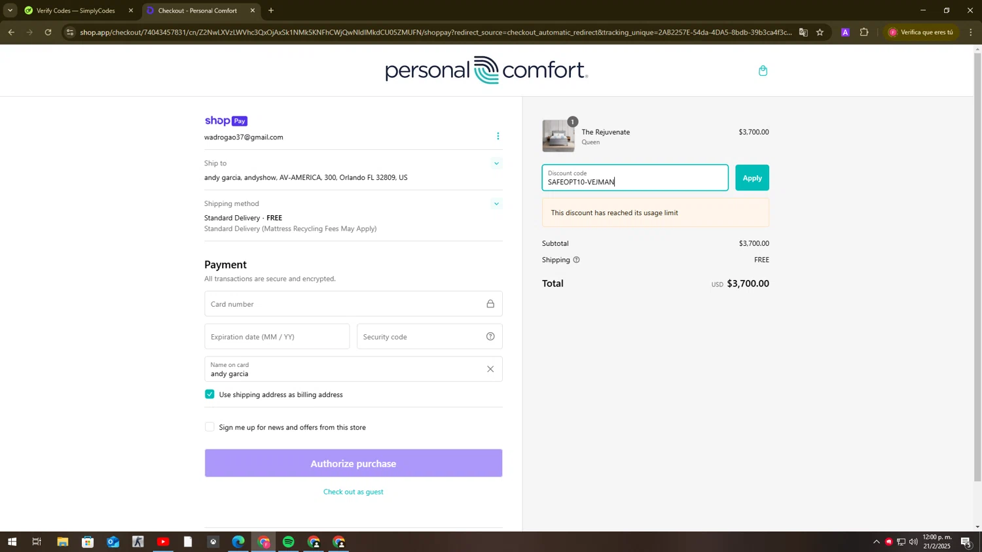Apply the discount code

[752, 178]
